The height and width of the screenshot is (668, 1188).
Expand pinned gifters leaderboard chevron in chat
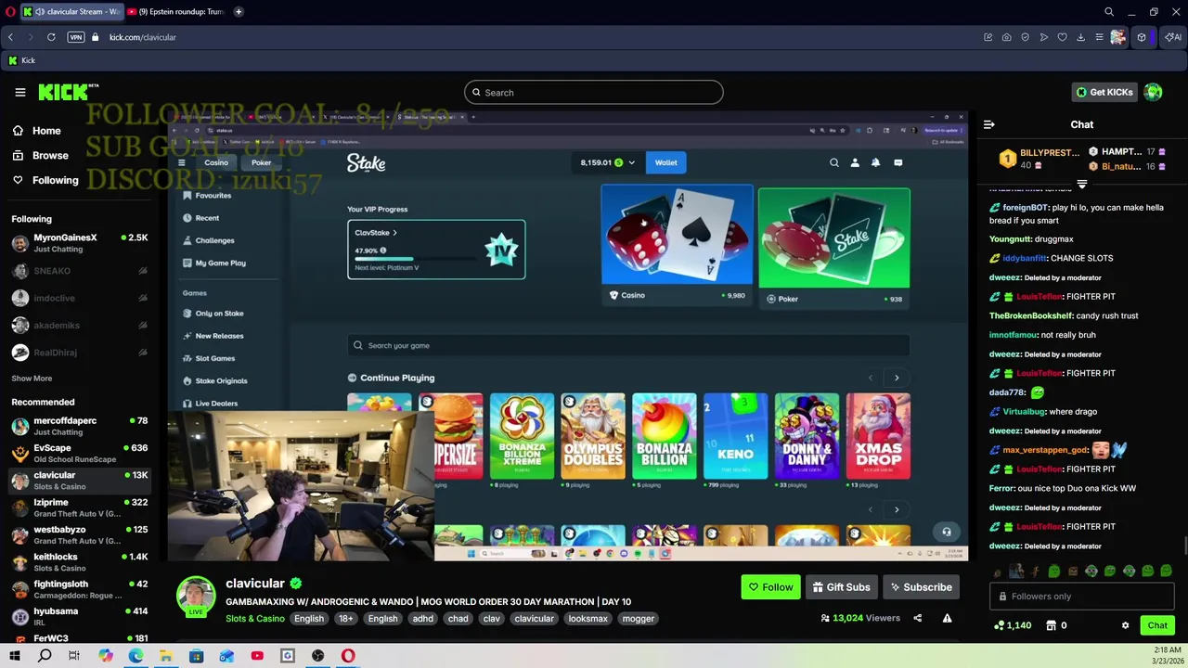pyautogui.click(x=1081, y=185)
